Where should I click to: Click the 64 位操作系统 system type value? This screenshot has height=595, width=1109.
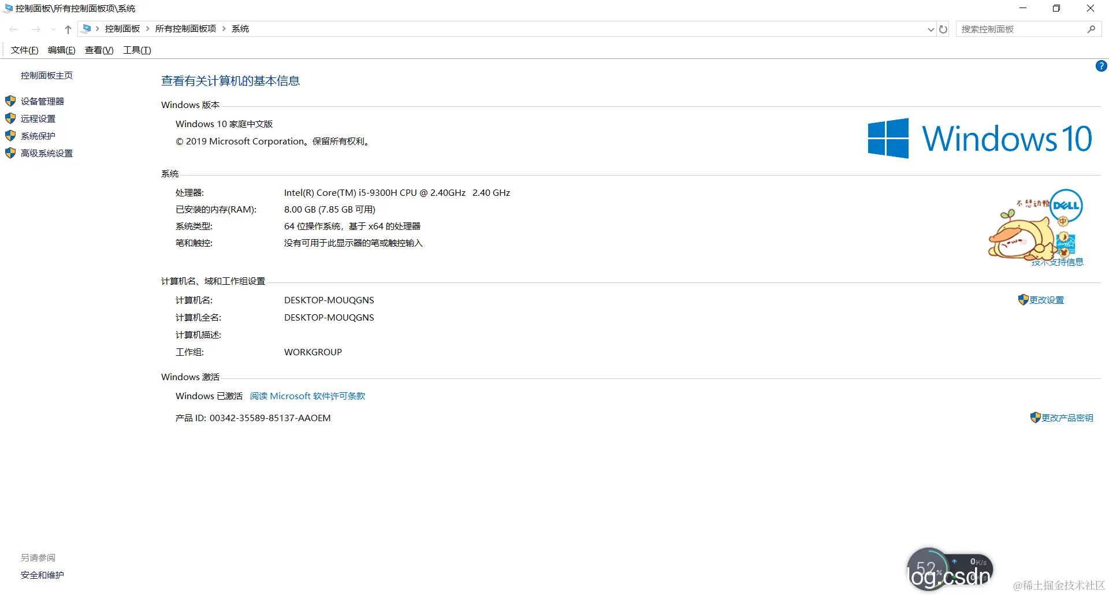pyautogui.click(x=352, y=226)
